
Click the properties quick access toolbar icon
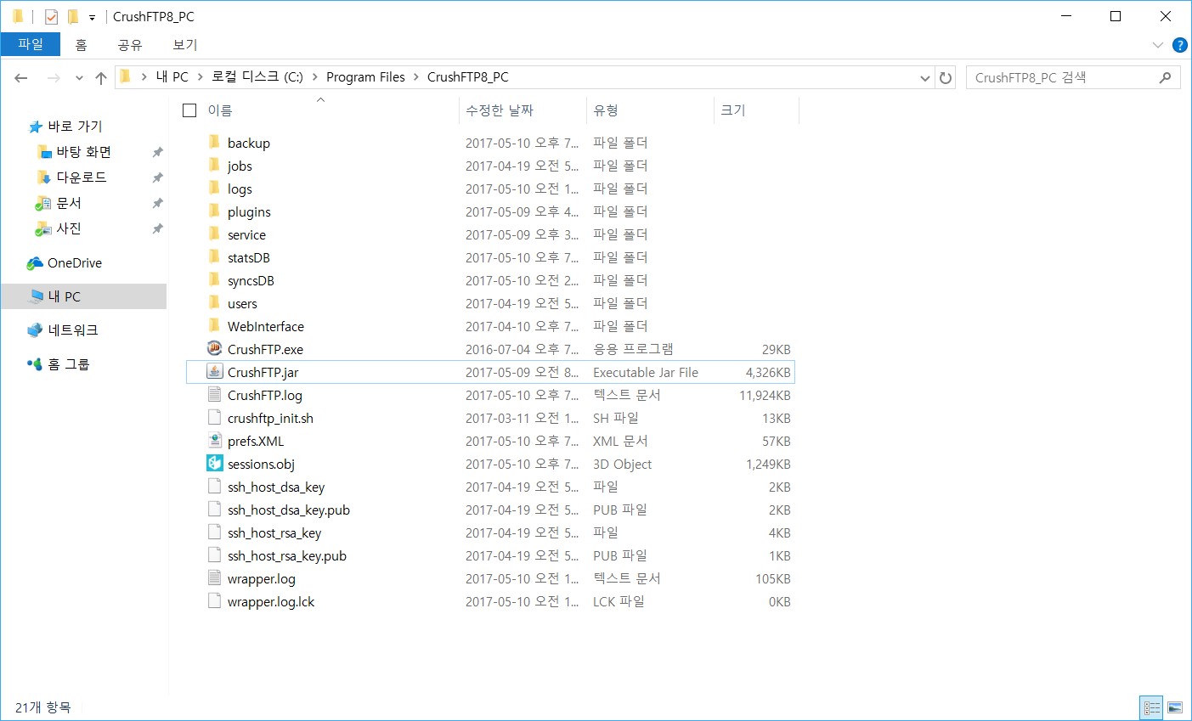click(51, 16)
